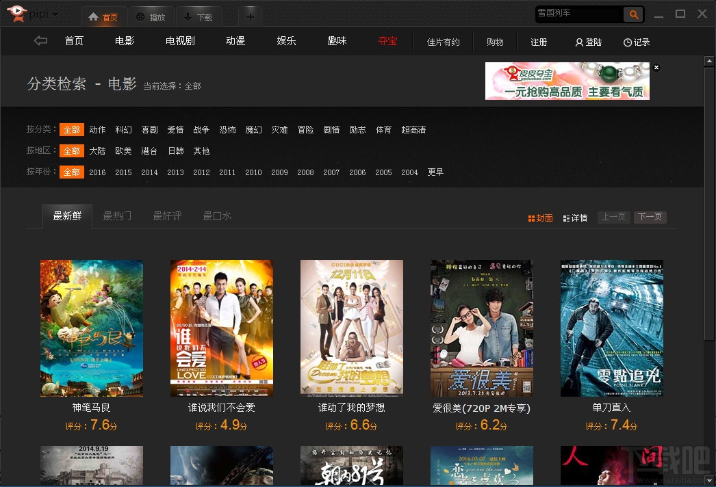Filter region by 欧美
Viewport: 716px width, 487px height.
(x=123, y=150)
